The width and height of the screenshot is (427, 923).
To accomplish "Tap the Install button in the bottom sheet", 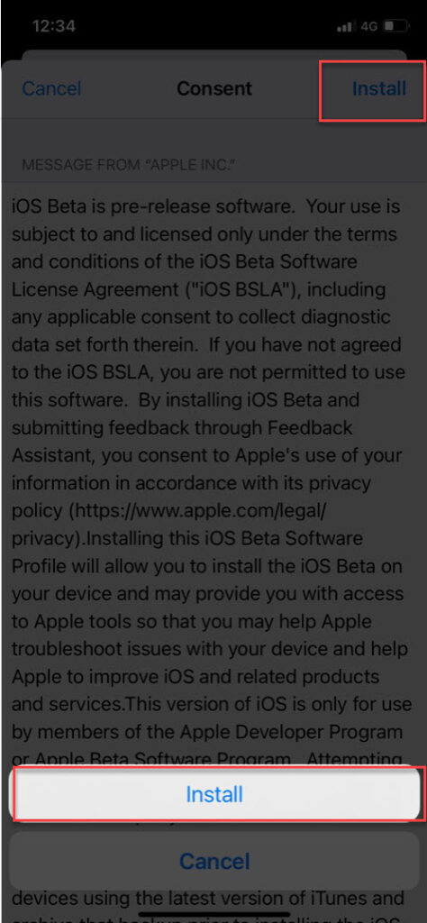I will coord(214,794).
